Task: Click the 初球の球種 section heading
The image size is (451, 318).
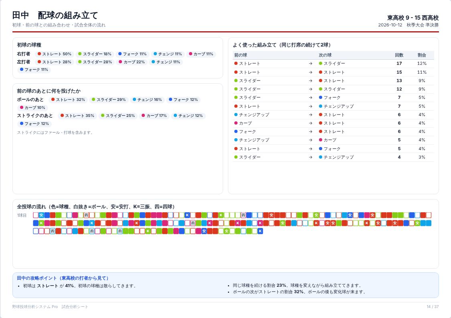Action: [x=29, y=45]
